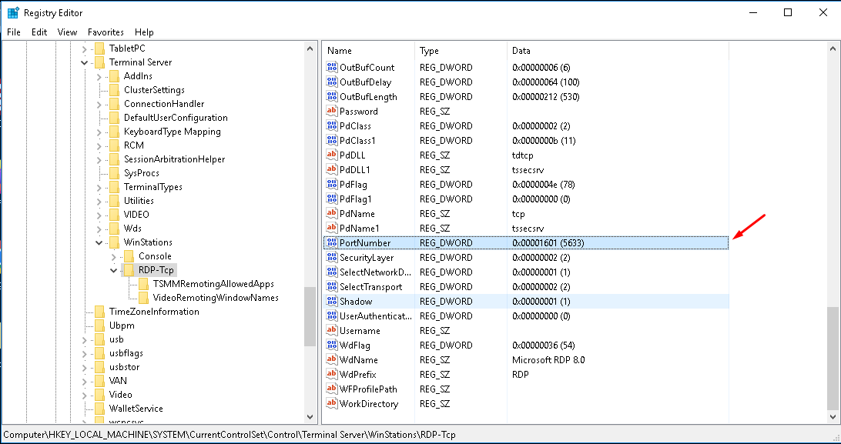
Task: Expand the Console key node
Action: [114, 256]
